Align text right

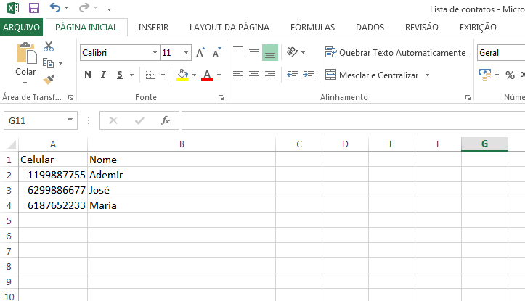click(x=270, y=75)
